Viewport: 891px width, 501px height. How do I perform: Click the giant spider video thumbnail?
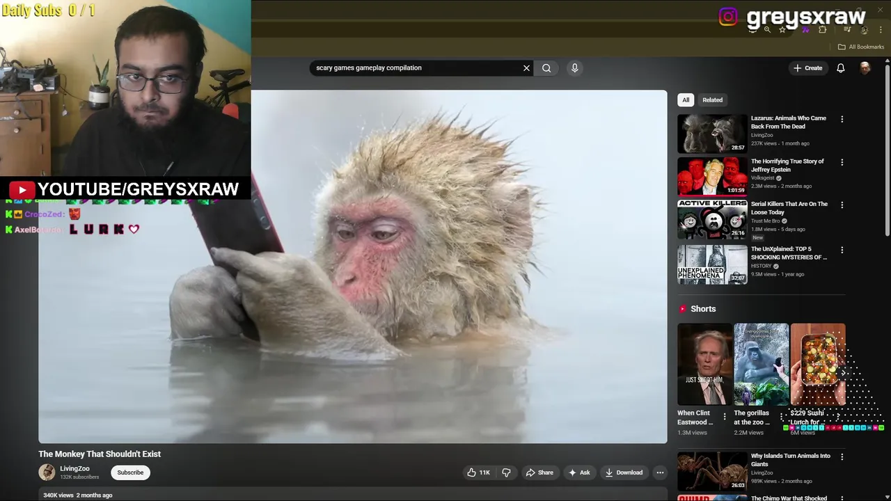[x=712, y=471]
